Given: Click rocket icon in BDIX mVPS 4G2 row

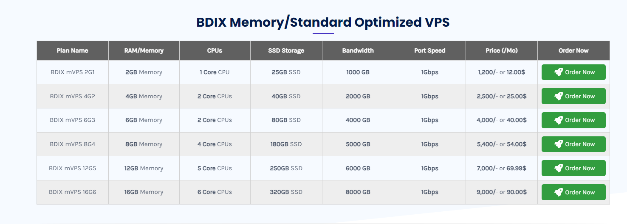Looking at the screenshot, I should pos(559,97).
